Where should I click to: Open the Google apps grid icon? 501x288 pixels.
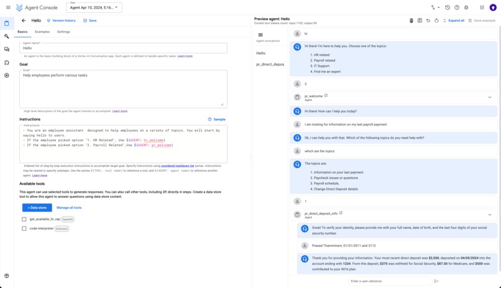tap(482, 7)
